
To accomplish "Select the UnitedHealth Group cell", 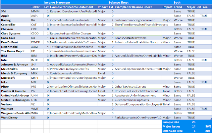I will [16, 96].
